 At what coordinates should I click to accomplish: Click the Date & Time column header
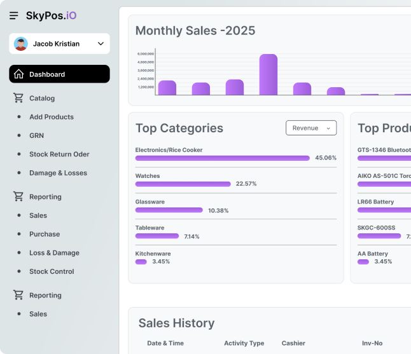pyautogui.click(x=165, y=343)
